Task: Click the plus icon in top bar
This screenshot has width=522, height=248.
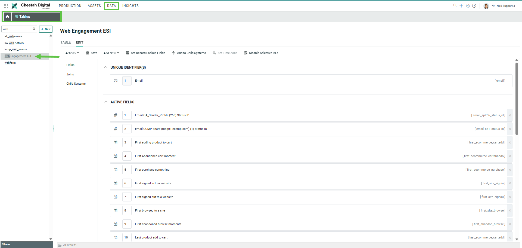Action: (x=461, y=6)
